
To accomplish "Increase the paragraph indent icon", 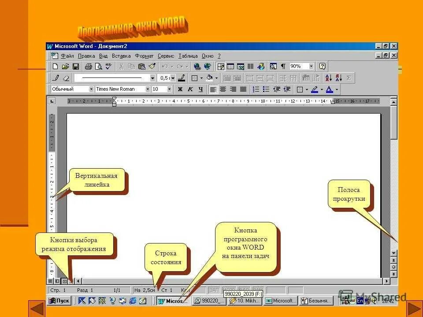I will pos(287,89).
